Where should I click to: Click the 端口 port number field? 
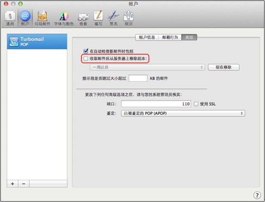coord(156,104)
